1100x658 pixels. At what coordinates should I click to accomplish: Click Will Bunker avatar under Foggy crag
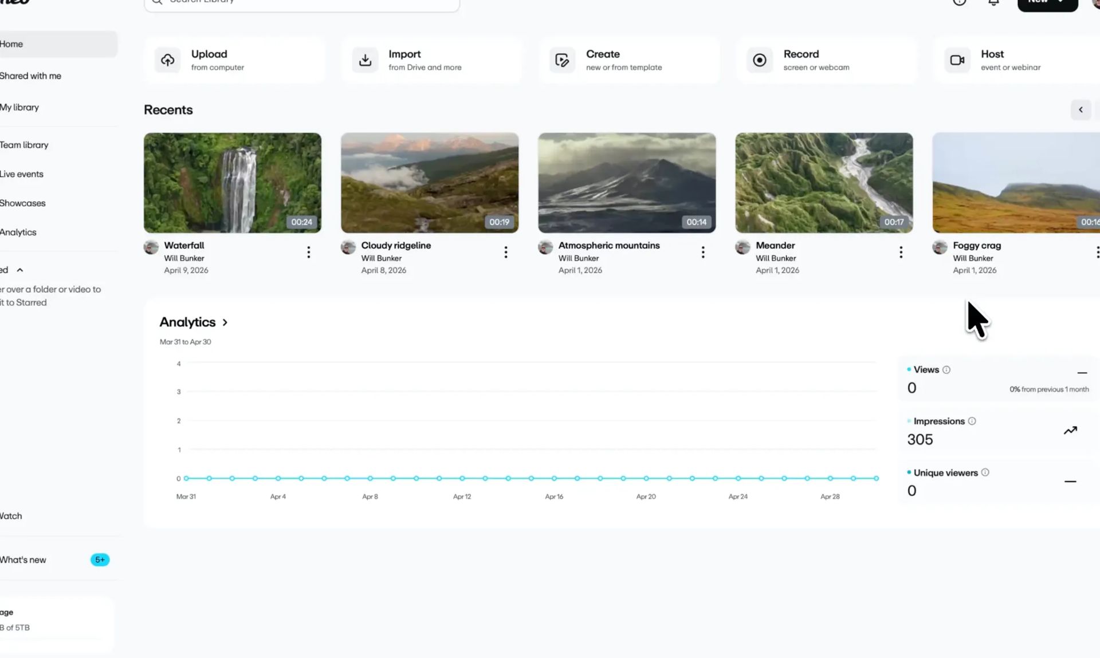tap(940, 247)
